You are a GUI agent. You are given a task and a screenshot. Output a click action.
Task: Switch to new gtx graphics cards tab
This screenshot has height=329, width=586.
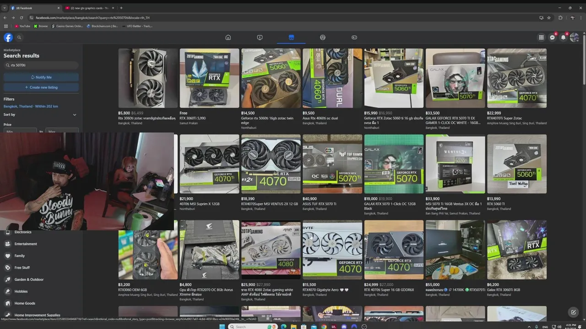[89, 8]
